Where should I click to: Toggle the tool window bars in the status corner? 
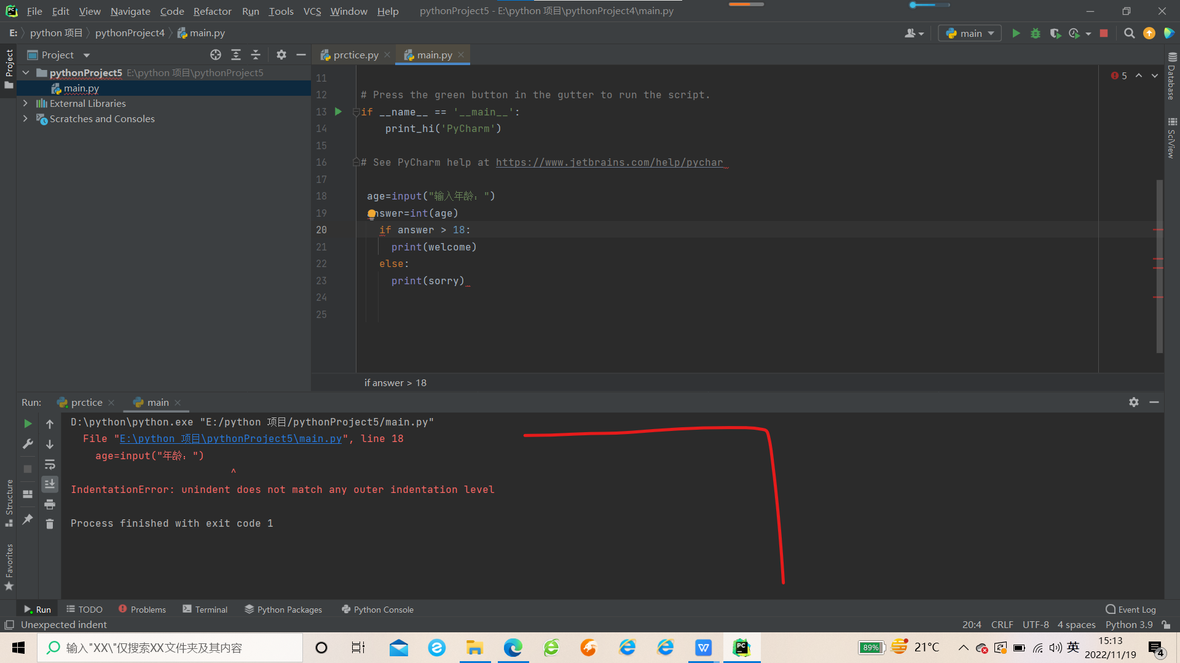(x=9, y=624)
